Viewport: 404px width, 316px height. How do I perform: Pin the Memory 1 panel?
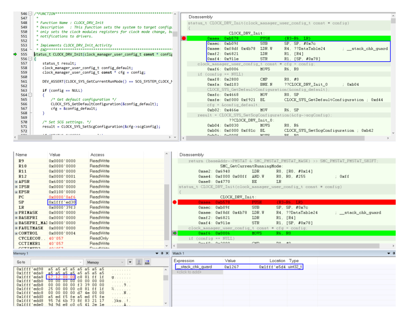(161, 253)
